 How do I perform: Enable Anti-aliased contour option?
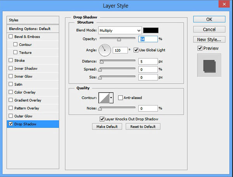coord(120,98)
